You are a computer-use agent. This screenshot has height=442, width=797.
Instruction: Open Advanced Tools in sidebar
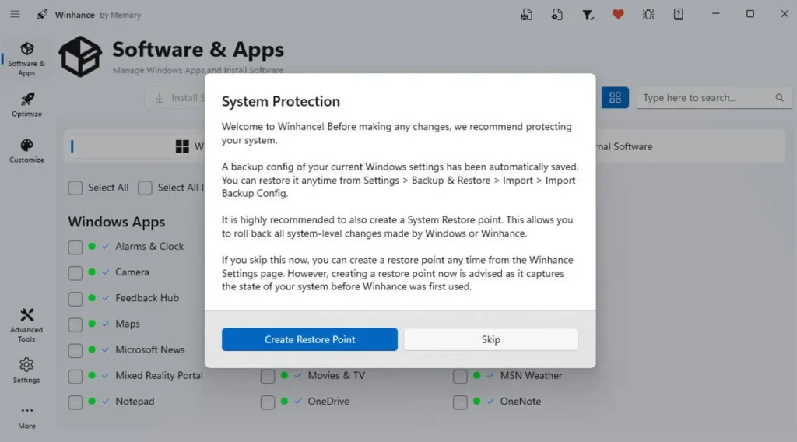[26, 325]
